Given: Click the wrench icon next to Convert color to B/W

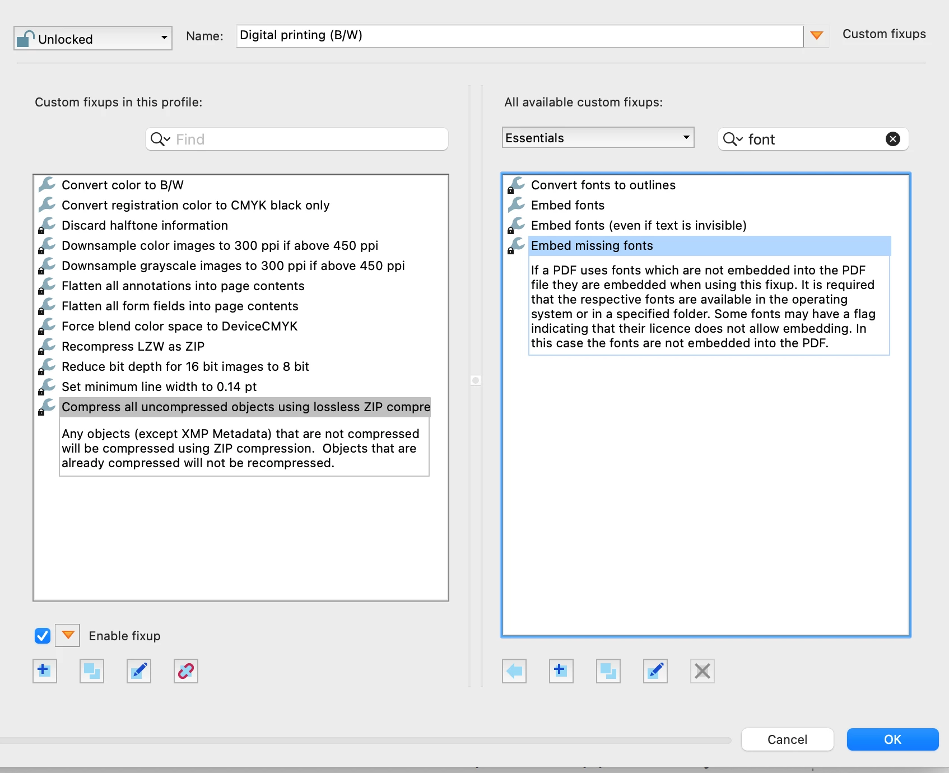Looking at the screenshot, I should 47,184.
